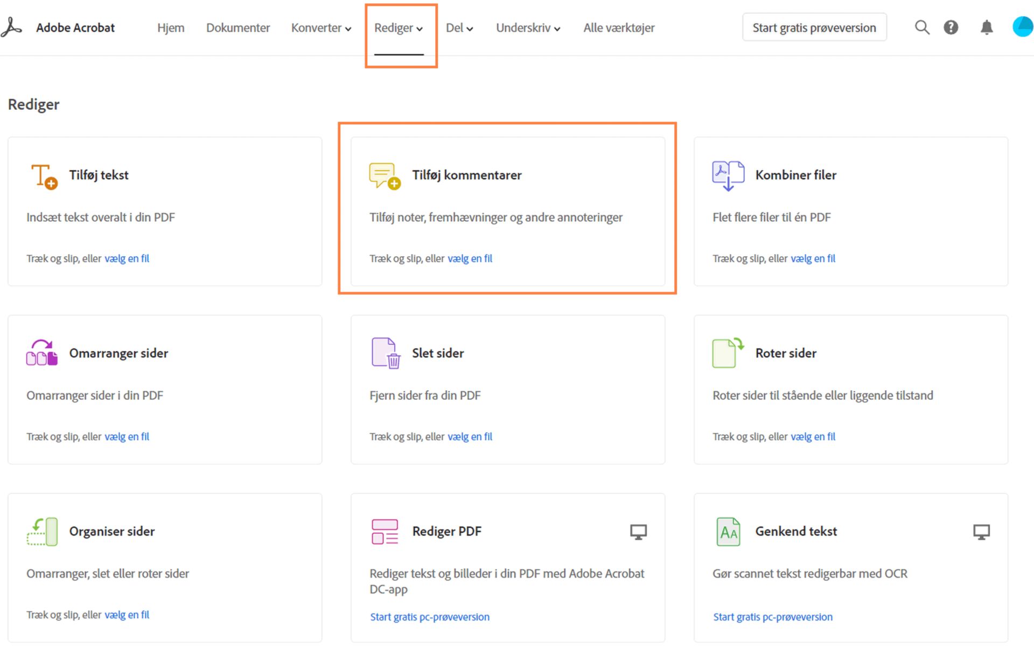
Task: Expand the Rediger dropdown menu
Action: pyautogui.click(x=399, y=28)
